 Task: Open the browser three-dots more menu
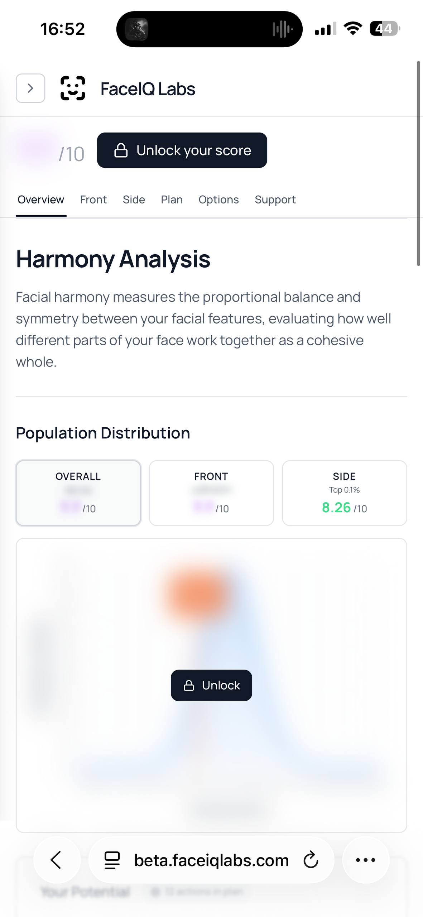(365, 860)
